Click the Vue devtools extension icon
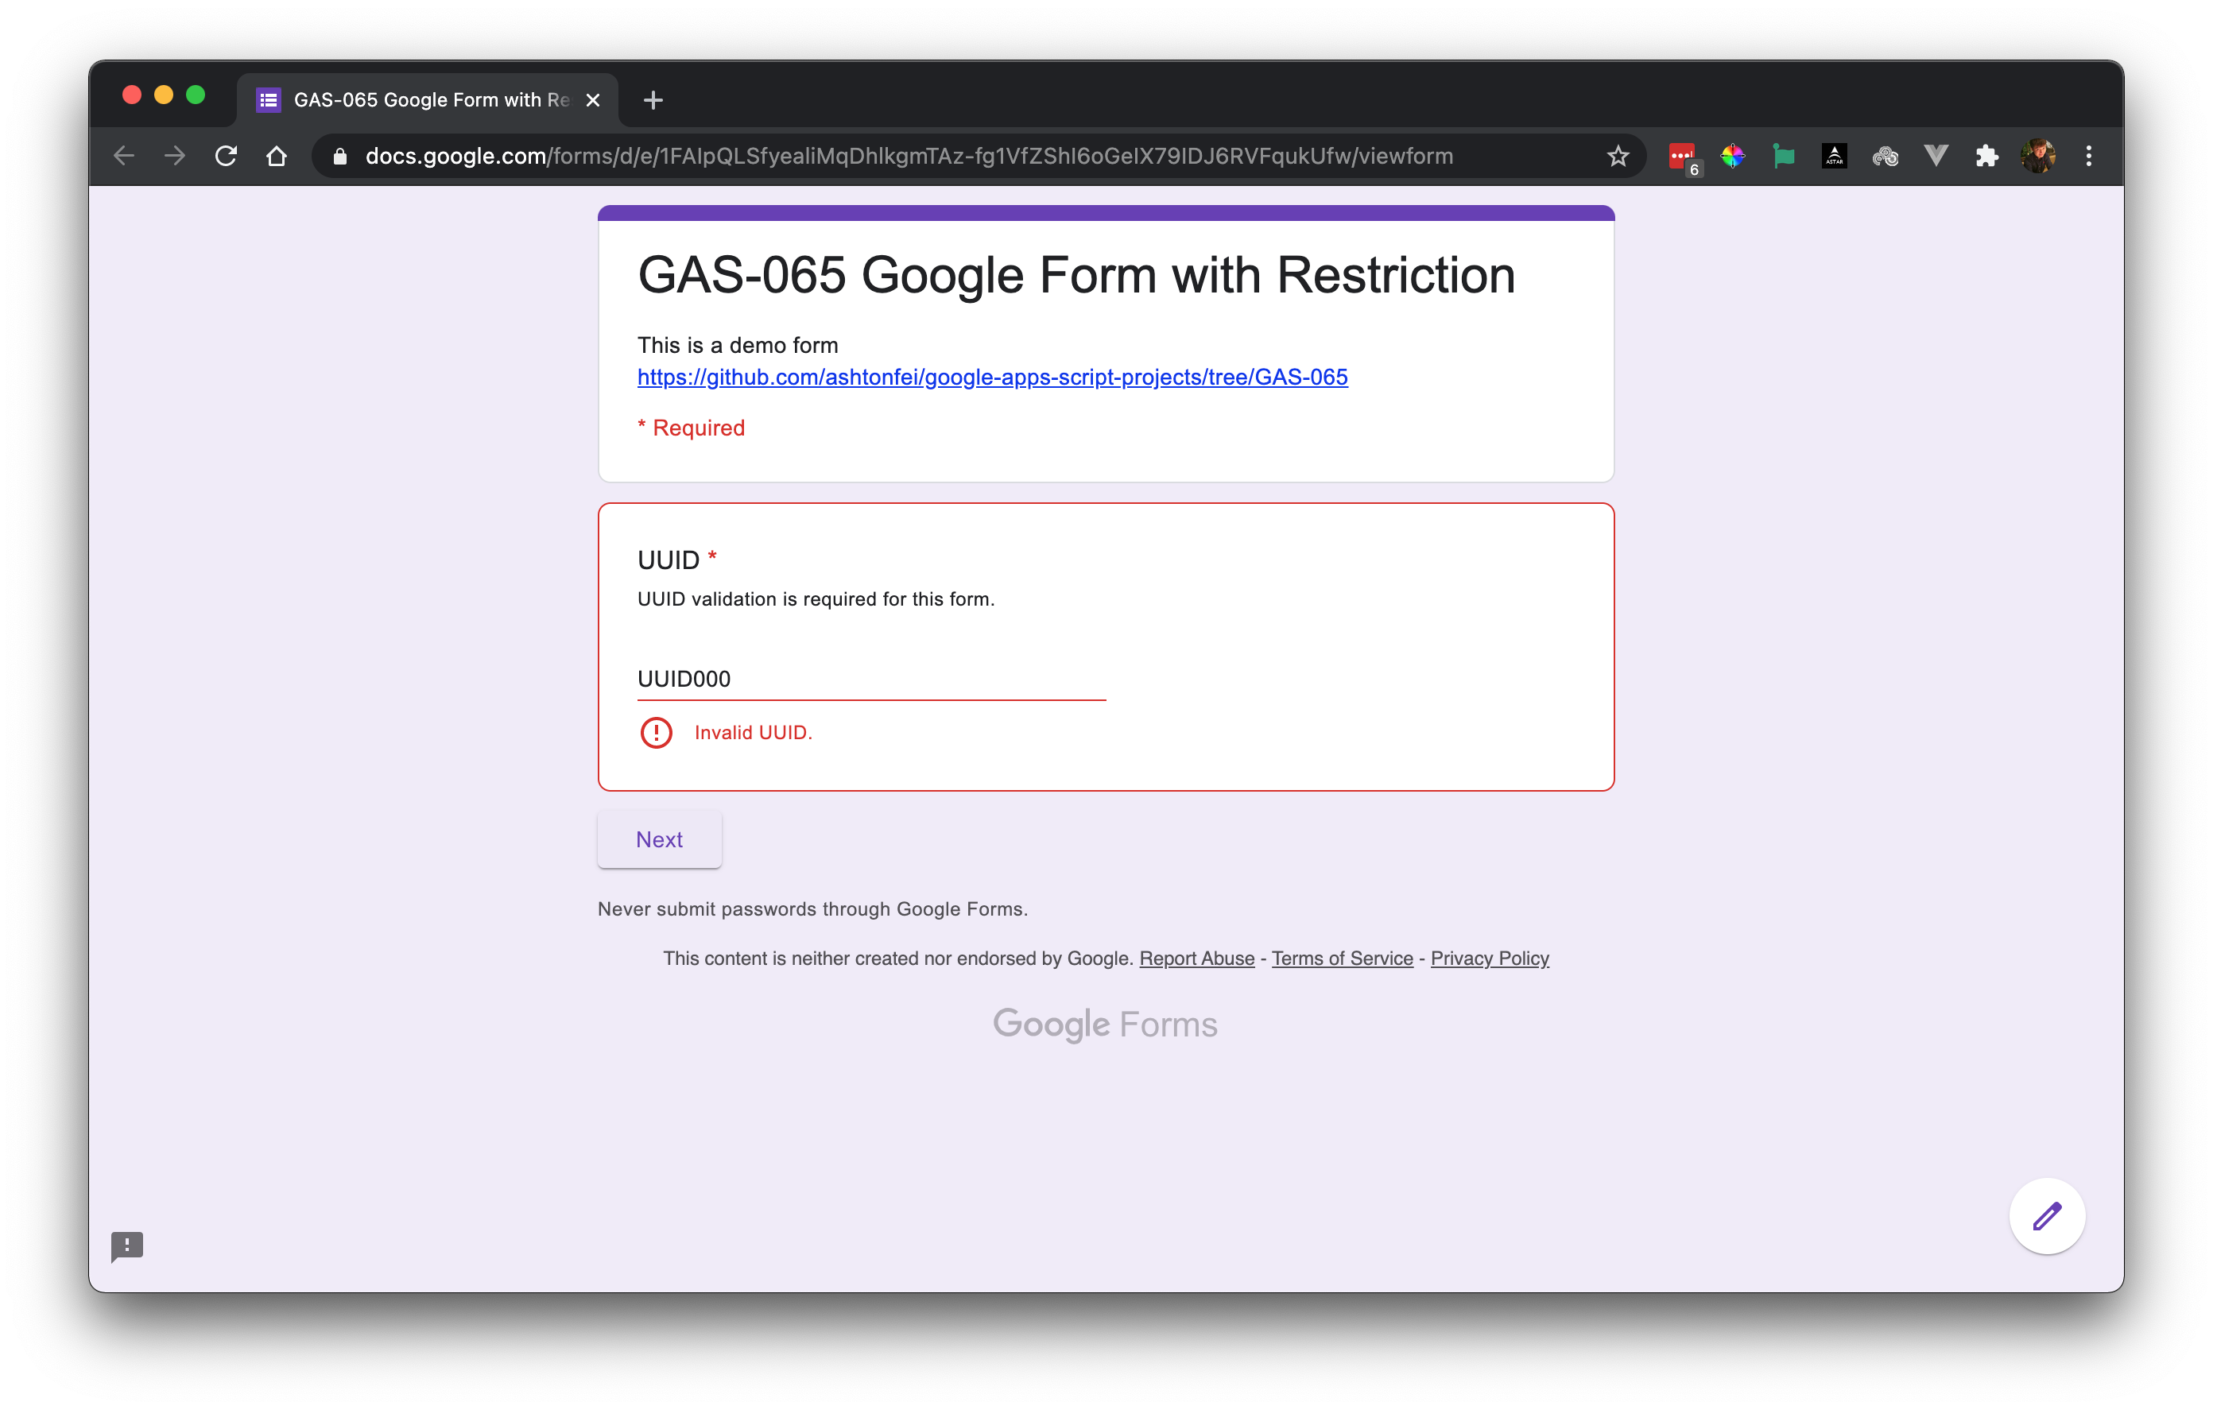2213x1410 pixels. coord(1936,157)
